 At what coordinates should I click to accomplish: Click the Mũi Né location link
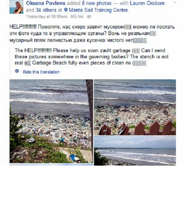click(x=77, y=17)
